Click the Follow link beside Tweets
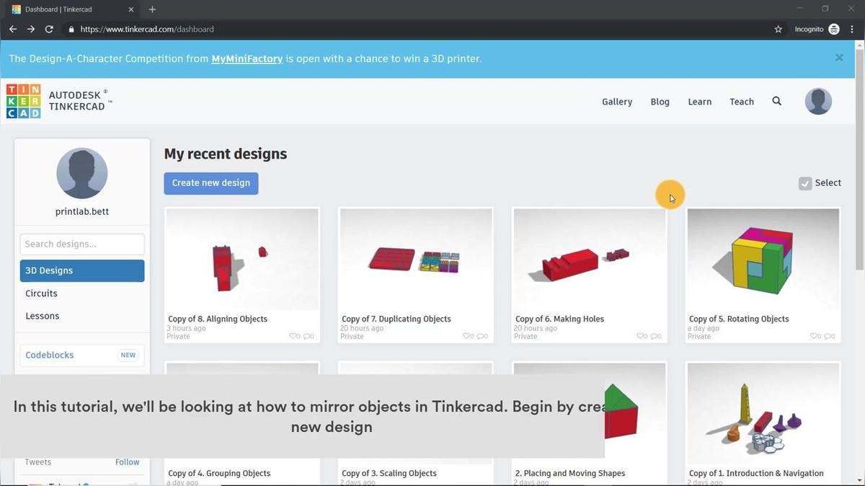865x486 pixels. coord(128,462)
